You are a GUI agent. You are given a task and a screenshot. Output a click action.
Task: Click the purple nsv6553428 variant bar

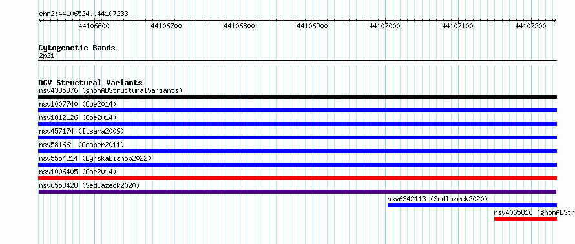pyautogui.click(x=297, y=192)
